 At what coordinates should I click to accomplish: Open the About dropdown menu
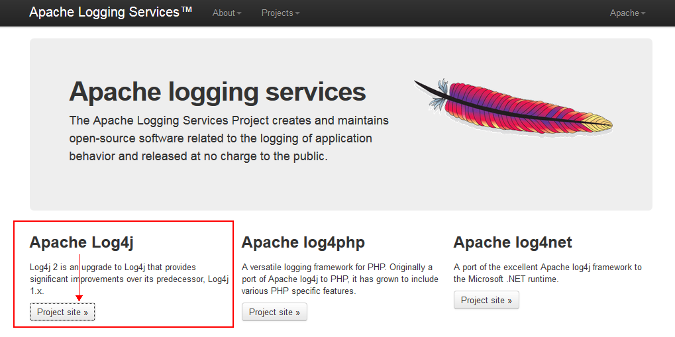pos(227,13)
